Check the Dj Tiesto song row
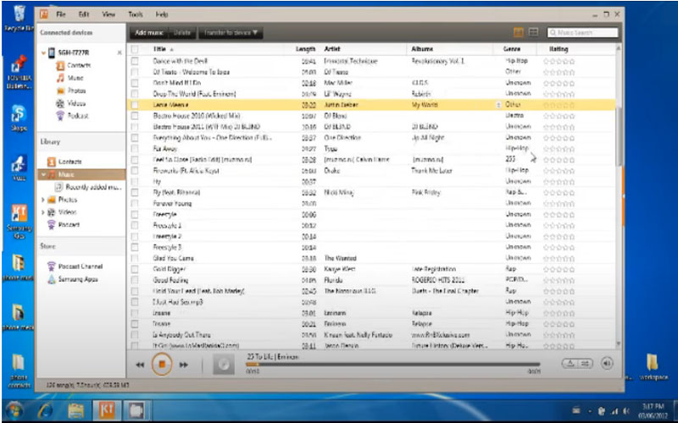678x423 pixels. pyautogui.click(x=135, y=72)
